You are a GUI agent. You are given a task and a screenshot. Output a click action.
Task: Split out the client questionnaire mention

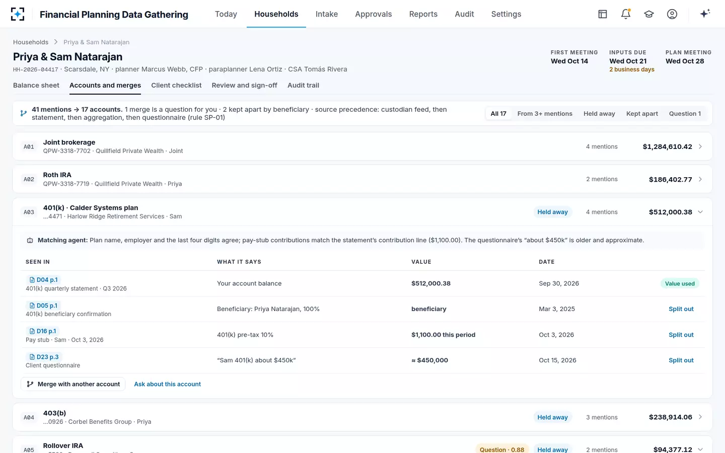click(x=681, y=360)
